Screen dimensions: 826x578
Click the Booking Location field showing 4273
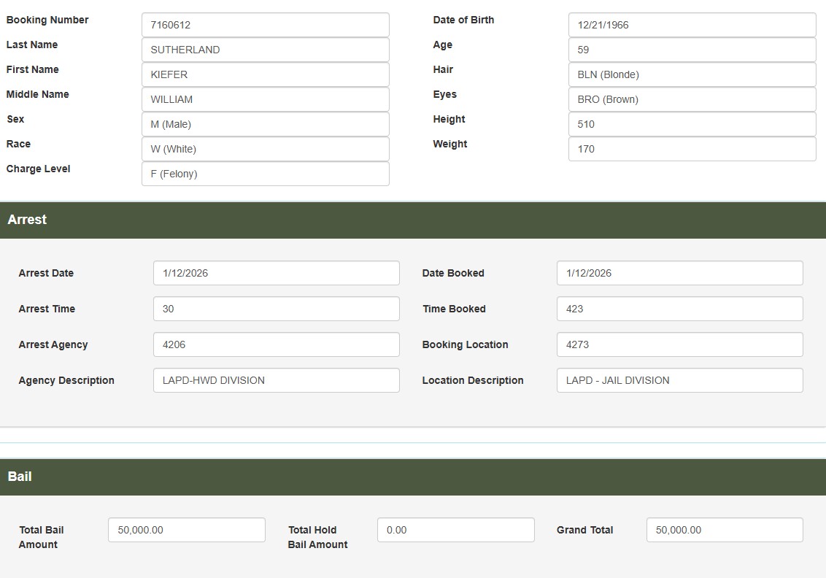pyautogui.click(x=680, y=344)
